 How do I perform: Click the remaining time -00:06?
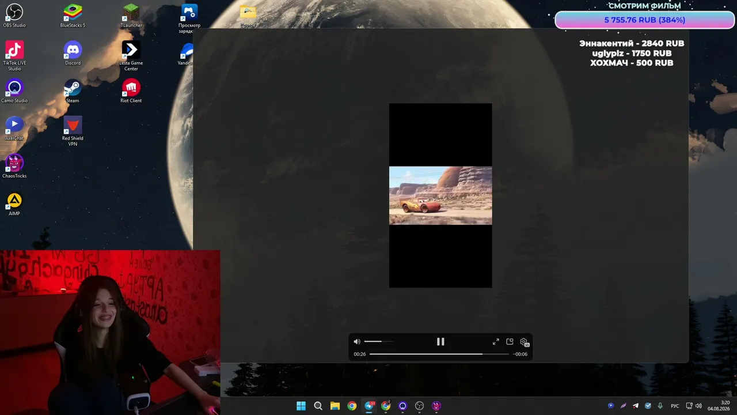[520, 354]
